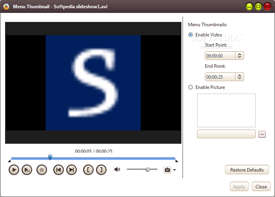Decrease the End Point time value

[x=240, y=78]
